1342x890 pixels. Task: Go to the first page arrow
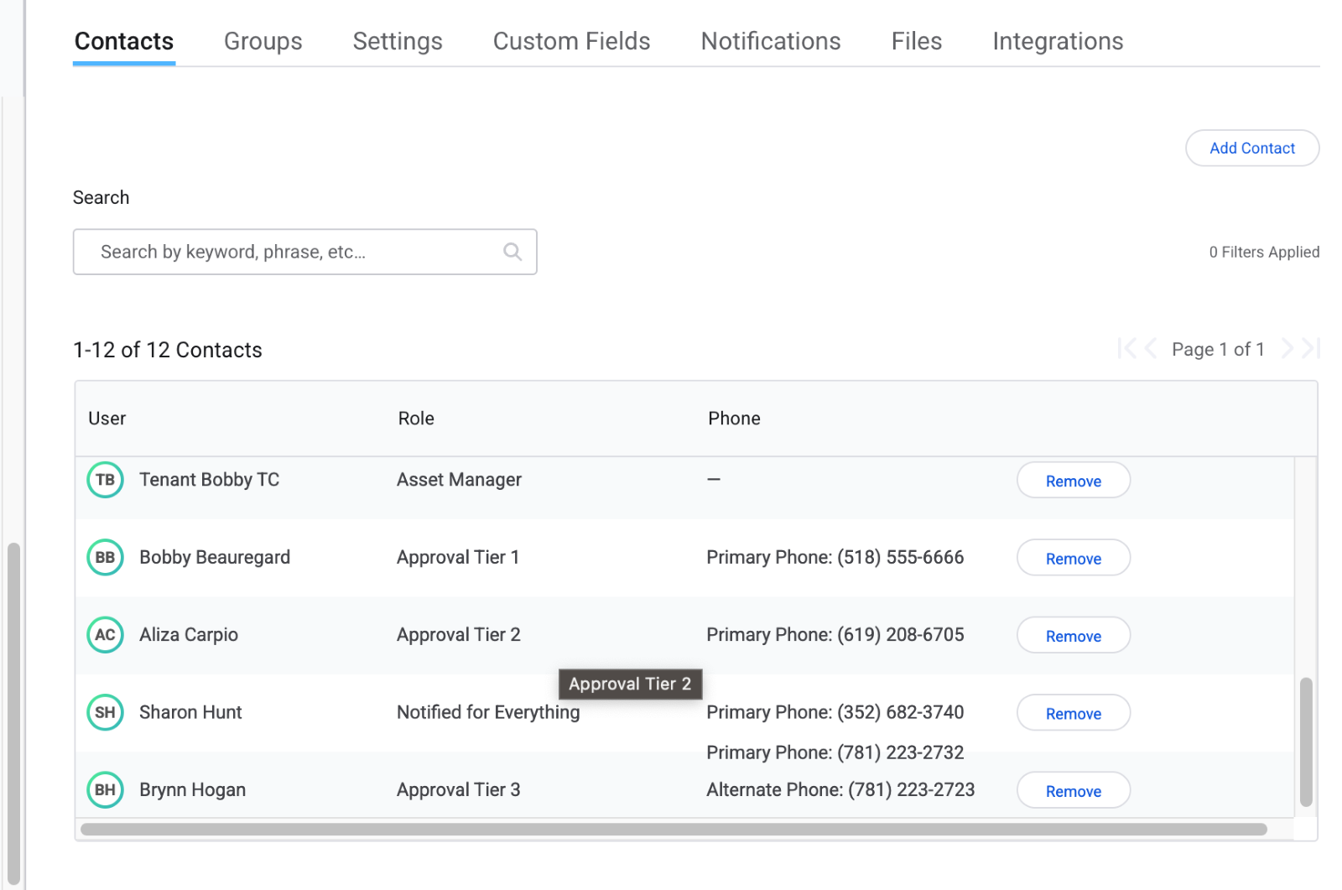coord(1126,349)
